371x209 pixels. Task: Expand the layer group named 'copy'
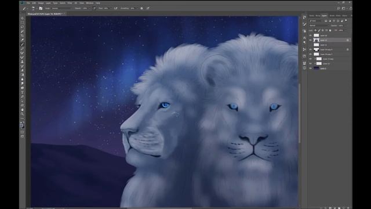point(315,59)
